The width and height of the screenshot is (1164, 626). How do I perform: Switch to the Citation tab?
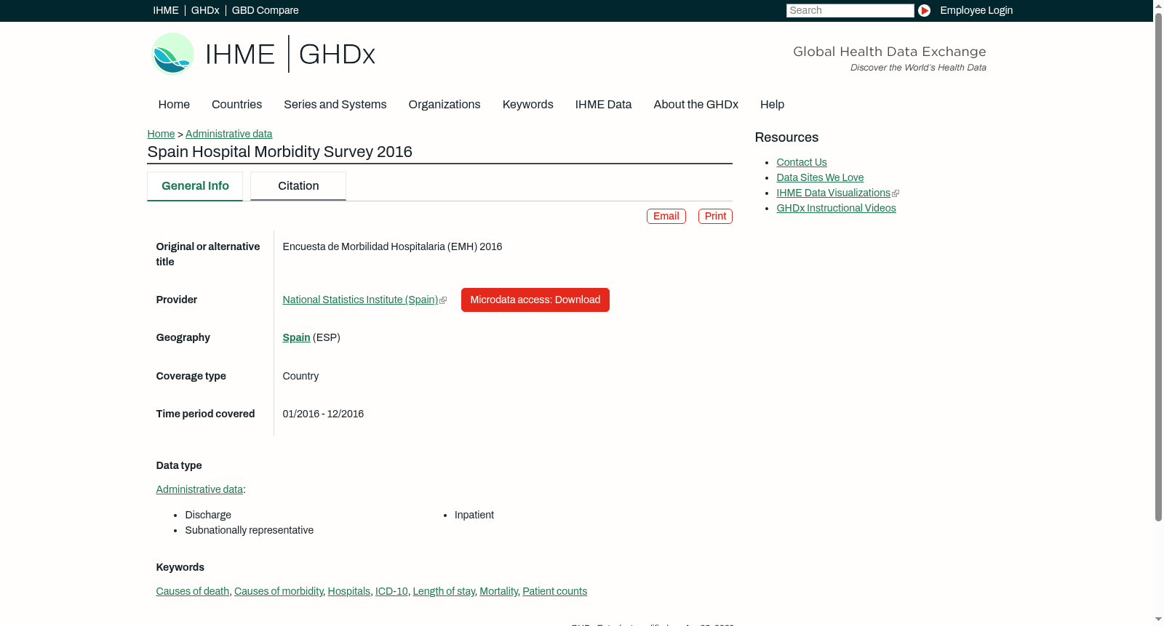[298, 186]
